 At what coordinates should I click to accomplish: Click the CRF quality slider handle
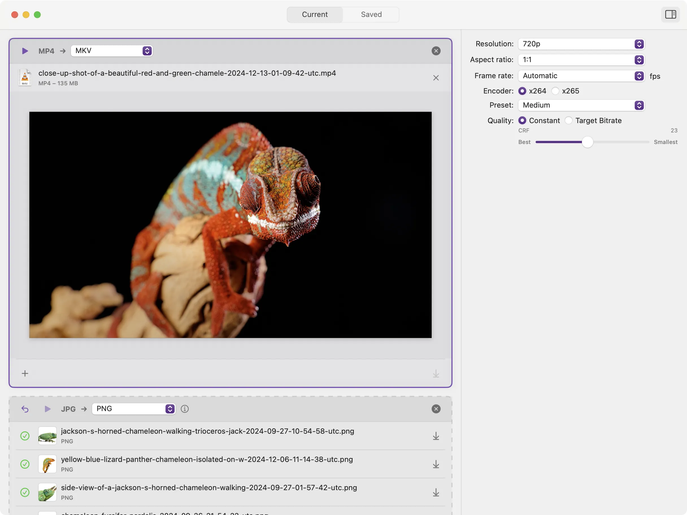(587, 142)
